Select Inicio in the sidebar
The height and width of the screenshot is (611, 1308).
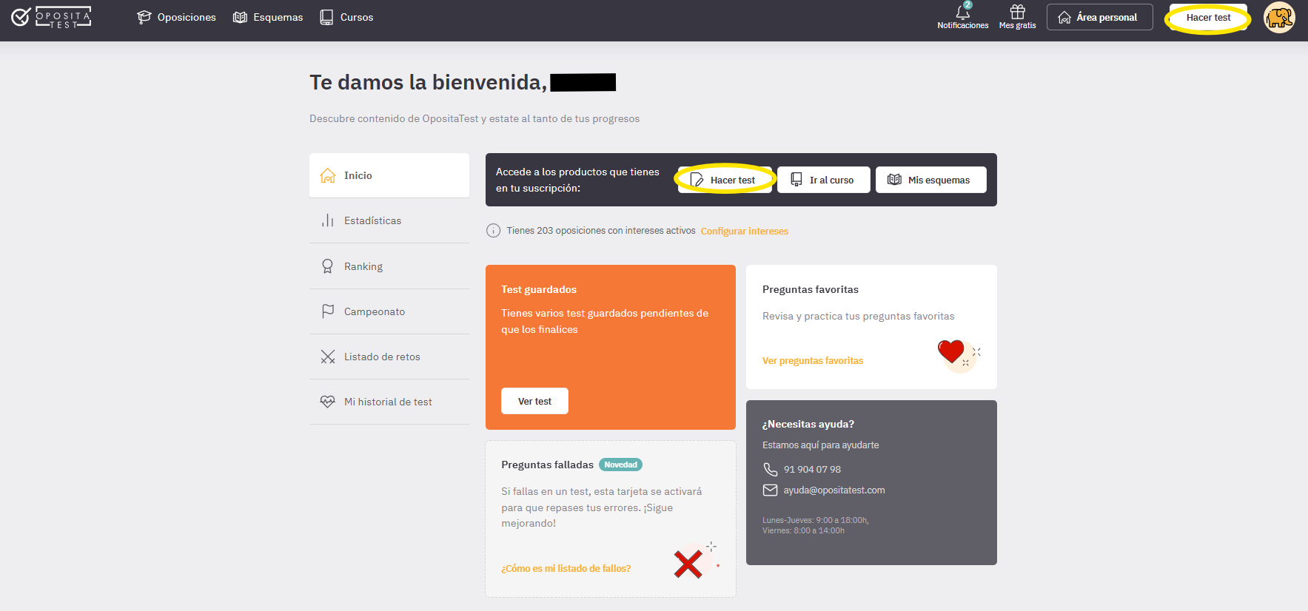(389, 175)
